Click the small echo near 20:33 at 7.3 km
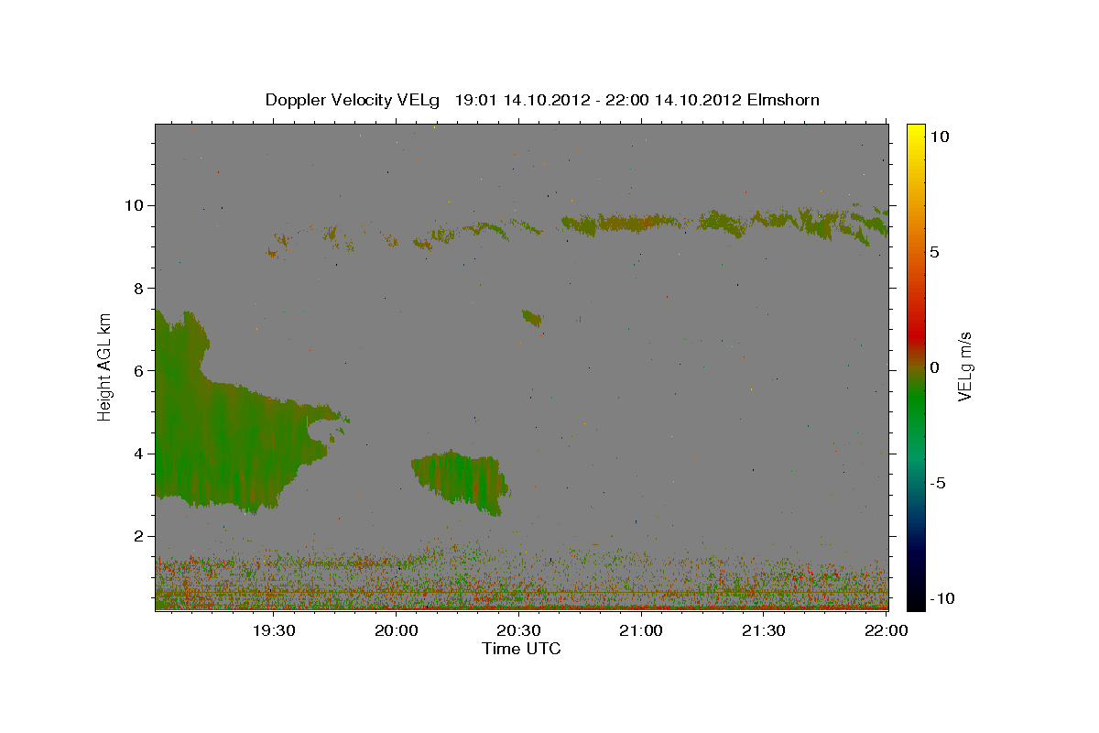1099x733 pixels. (532, 318)
